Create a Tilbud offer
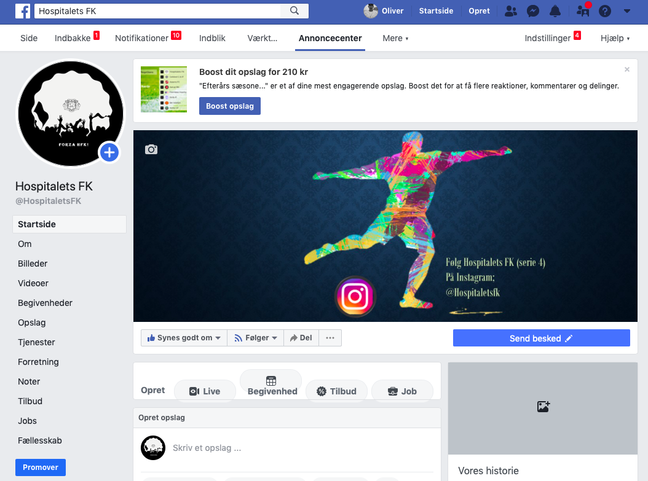 coord(336,391)
